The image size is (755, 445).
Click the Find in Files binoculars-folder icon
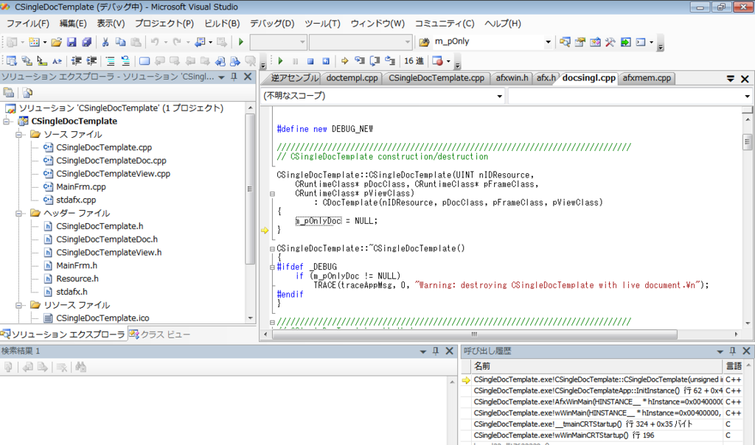point(424,42)
